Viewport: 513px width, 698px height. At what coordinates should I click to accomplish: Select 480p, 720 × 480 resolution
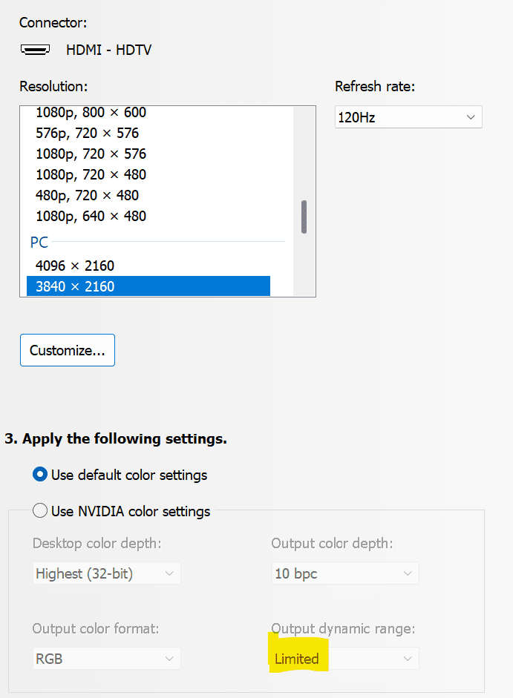point(87,196)
